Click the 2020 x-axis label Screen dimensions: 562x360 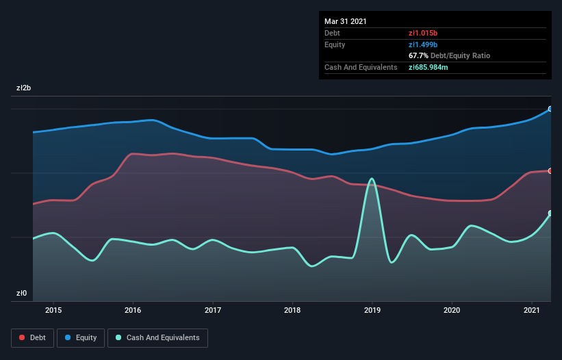point(452,310)
